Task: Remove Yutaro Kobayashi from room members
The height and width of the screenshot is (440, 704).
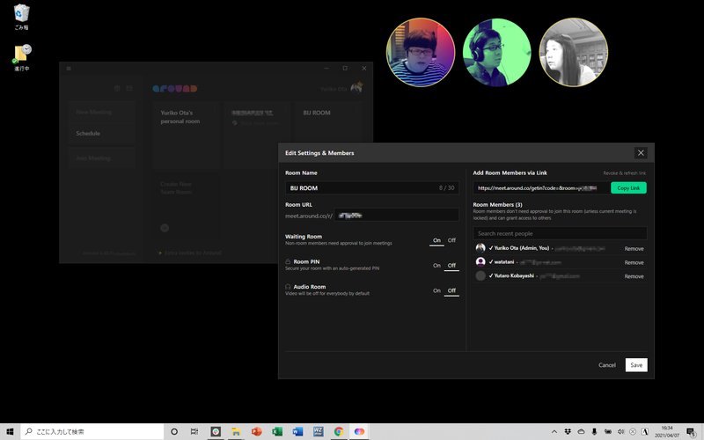Action: (634, 276)
